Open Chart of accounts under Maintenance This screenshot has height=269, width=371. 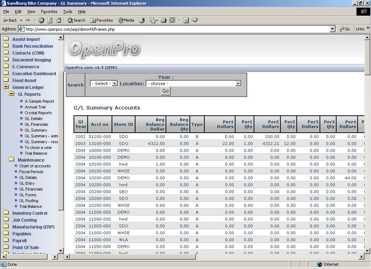point(35,166)
